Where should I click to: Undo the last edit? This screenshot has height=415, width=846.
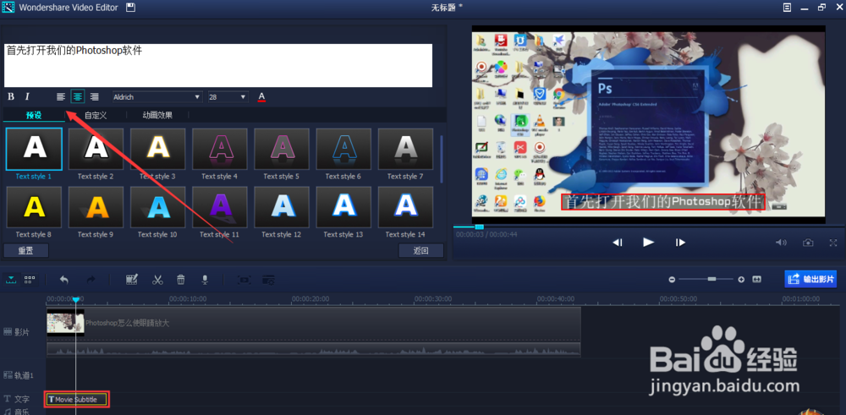coord(63,280)
